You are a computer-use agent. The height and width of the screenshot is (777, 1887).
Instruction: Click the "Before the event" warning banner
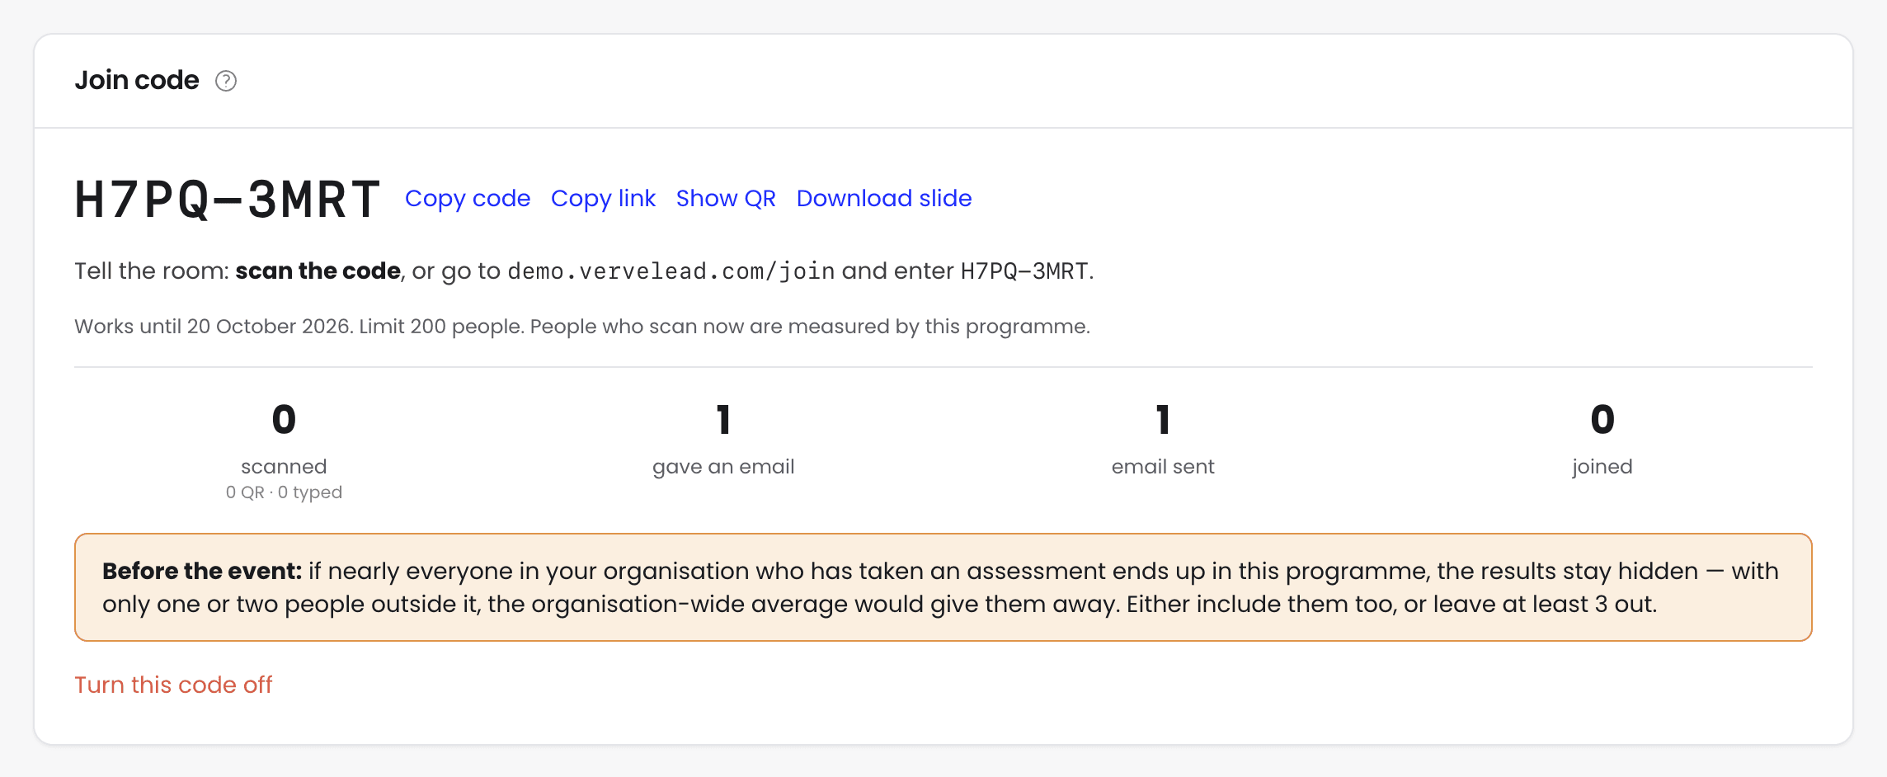[x=943, y=587]
